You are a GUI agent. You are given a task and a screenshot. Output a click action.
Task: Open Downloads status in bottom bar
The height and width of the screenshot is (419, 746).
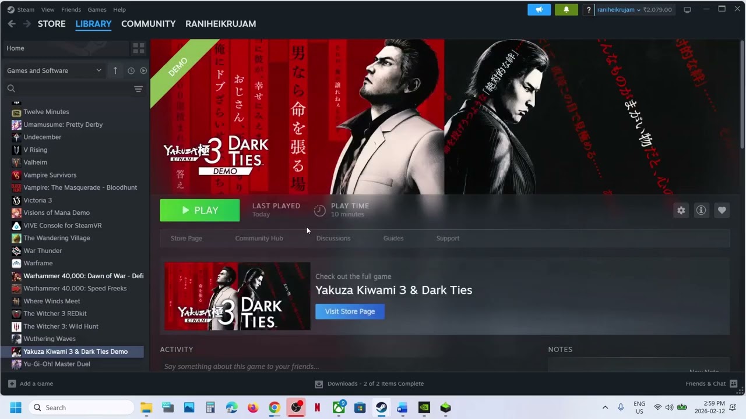coord(370,384)
